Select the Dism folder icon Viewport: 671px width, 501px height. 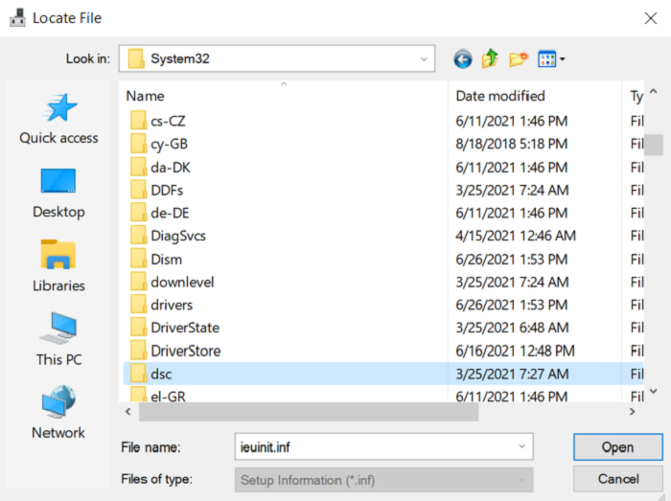pos(138,259)
